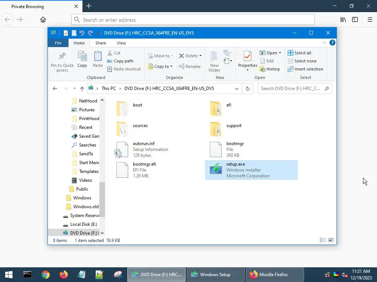Select the sources folder
Viewport: 377px width, 282px height.
click(x=132, y=130)
